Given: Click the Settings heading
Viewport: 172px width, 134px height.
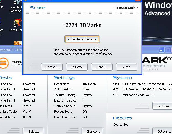Looking at the screenshot, I should 65,78.
